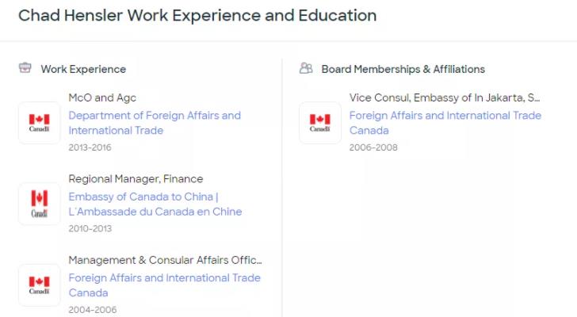Click the Work Experience section heading
The height and width of the screenshot is (317, 577).
point(83,69)
